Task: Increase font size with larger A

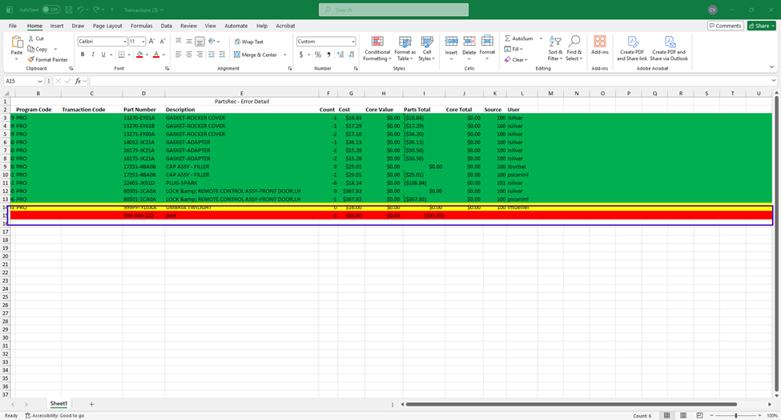Action: (x=152, y=42)
